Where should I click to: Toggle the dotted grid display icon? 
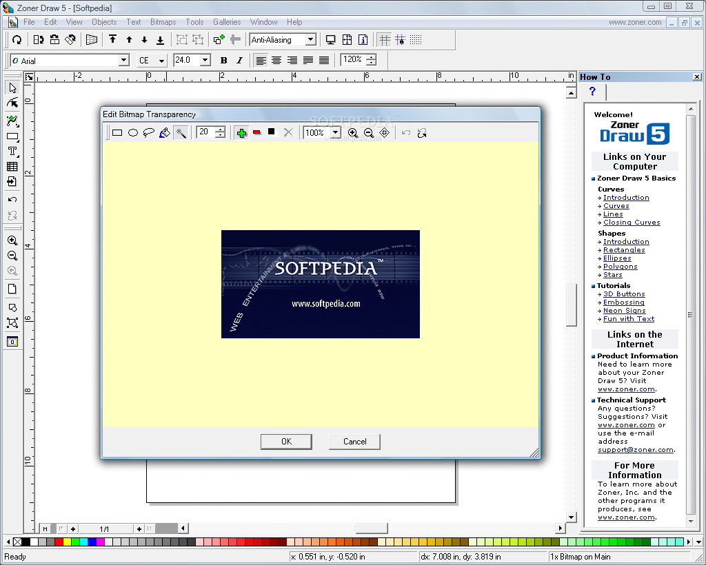(x=416, y=40)
